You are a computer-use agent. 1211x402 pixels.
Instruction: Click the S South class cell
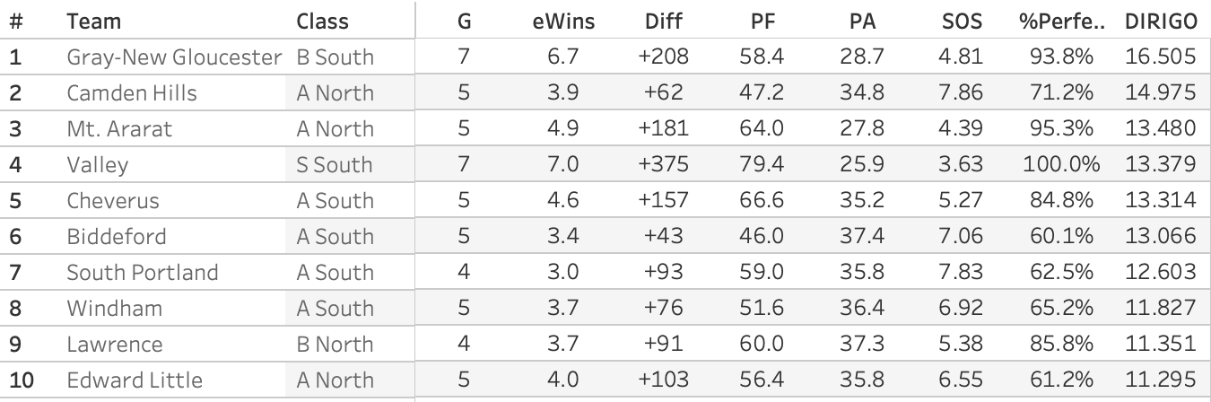pyautogui.click(x=335, y=165)
